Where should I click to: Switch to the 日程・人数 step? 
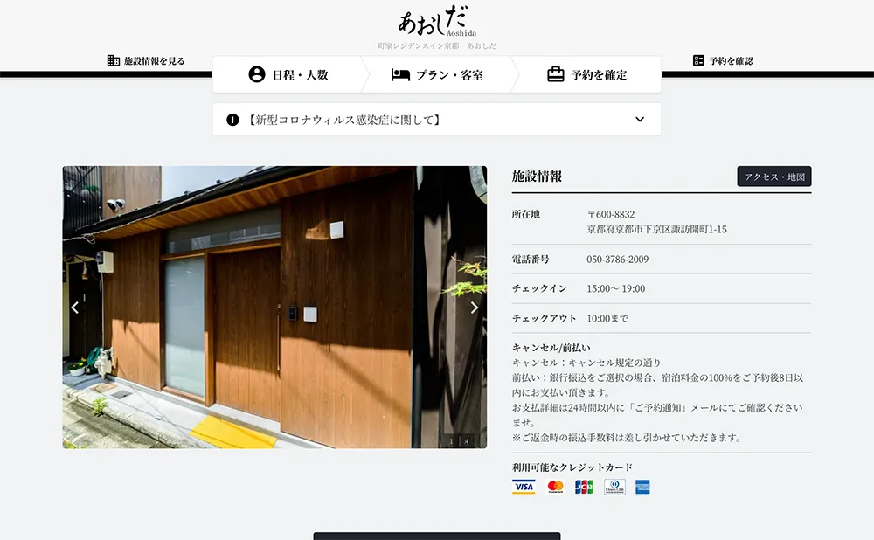click(x=288, y=74)
